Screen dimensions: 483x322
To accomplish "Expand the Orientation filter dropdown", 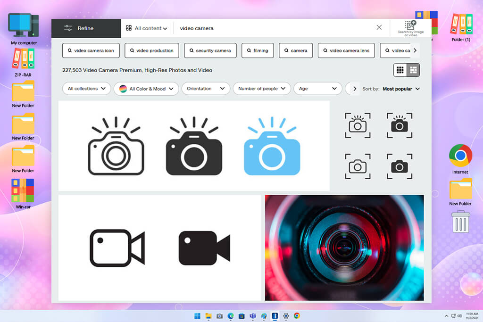I will [206, 89].
